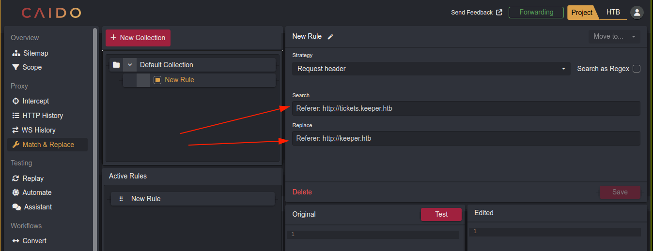Open the user account avatar icon
Screen dimensions: 653x251
pyautogui.click(x=637, y=13)
